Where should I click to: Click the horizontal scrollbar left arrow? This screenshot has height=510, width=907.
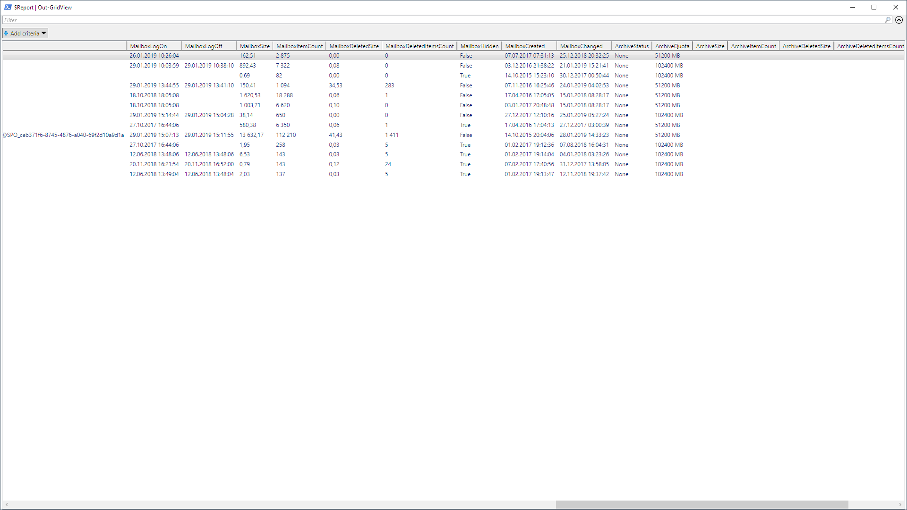(7, 505)
